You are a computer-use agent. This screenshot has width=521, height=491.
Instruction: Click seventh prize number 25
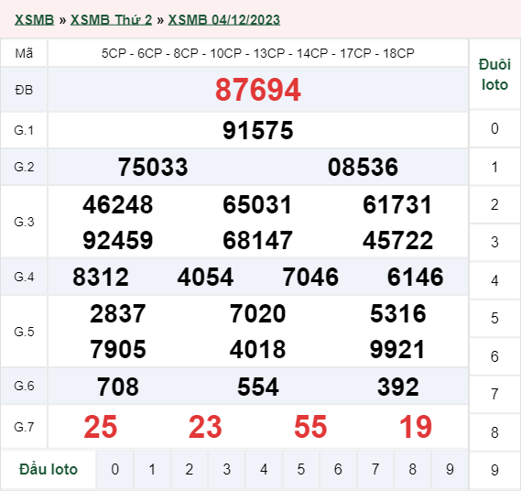tap(101, 427)
